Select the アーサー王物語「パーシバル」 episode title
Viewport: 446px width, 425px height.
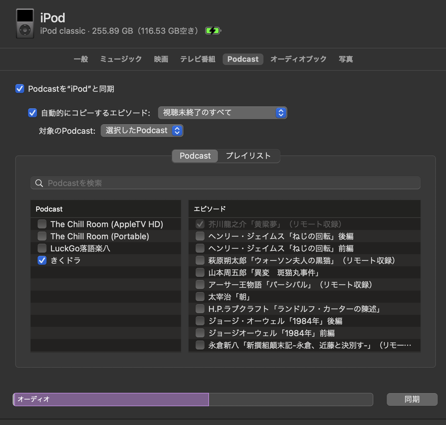click(291, 285)
